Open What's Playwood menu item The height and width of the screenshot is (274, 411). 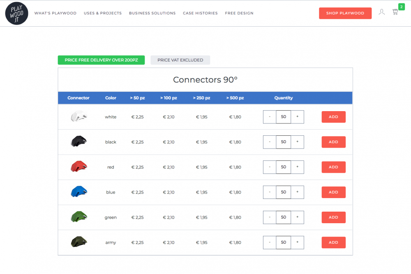tap(55, 13)
